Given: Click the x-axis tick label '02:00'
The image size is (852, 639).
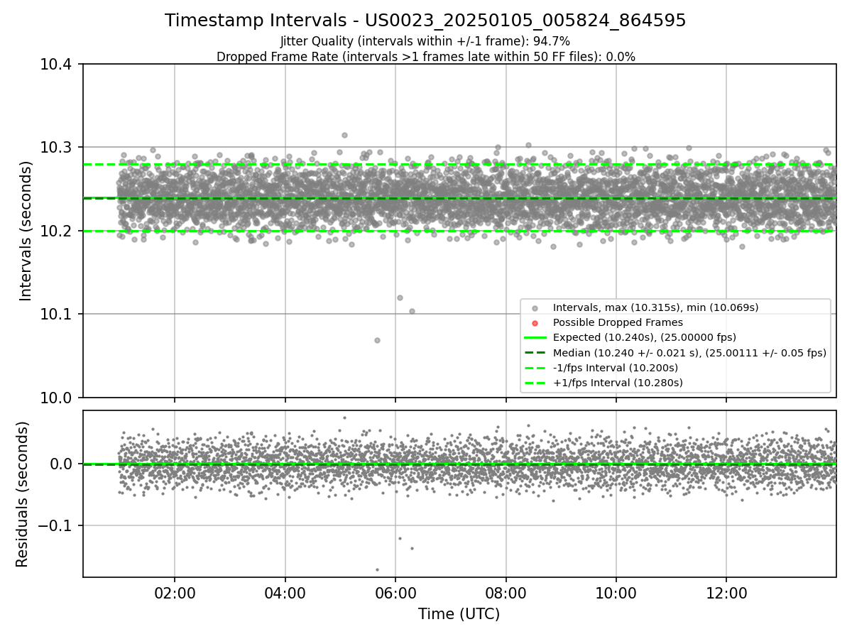Looking at the screenshot, I should coord(175,594).
